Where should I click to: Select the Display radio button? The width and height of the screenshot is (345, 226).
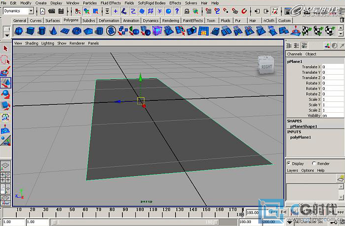[x=289, y=163]
